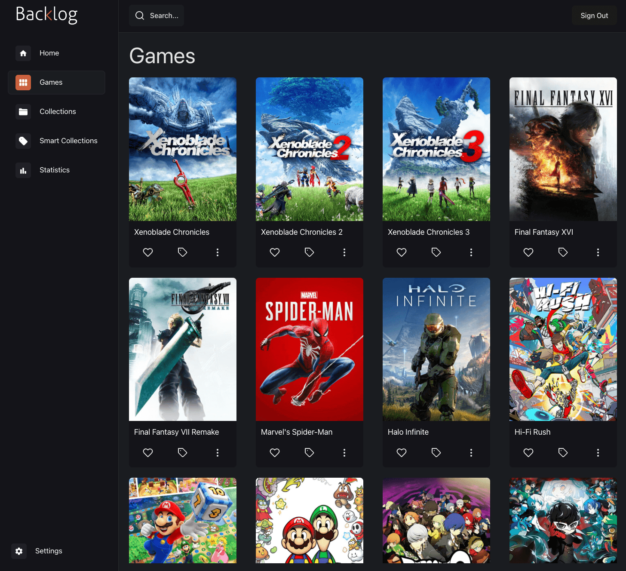Screen dimensions: 626x571
Task: Click the tag icon under Final Fantasy XVI
Action: (x=563, y=252)
